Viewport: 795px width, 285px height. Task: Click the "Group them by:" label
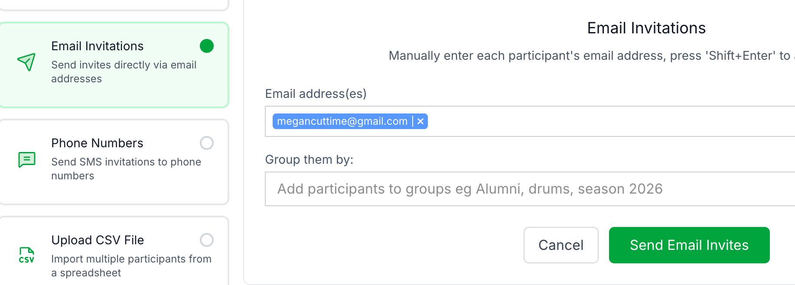[x=309, y=160]
